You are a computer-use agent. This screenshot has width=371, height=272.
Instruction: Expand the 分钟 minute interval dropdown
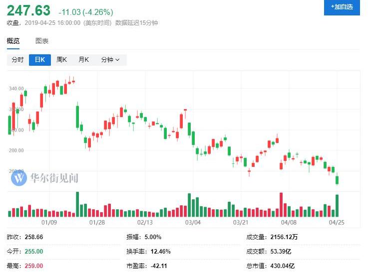[x=110, y=60]
